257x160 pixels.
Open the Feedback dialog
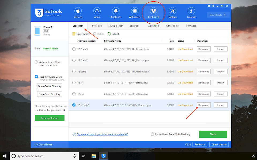coord(200,145)
